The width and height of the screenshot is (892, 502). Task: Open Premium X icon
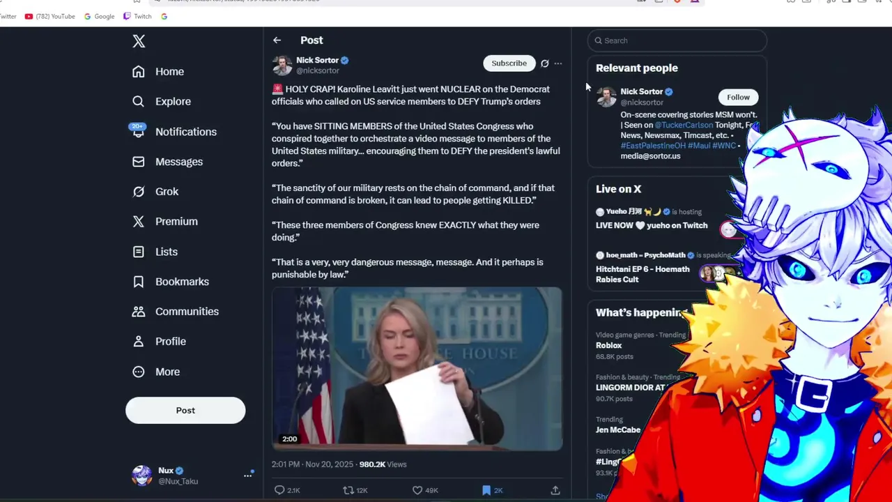[139, 222]
